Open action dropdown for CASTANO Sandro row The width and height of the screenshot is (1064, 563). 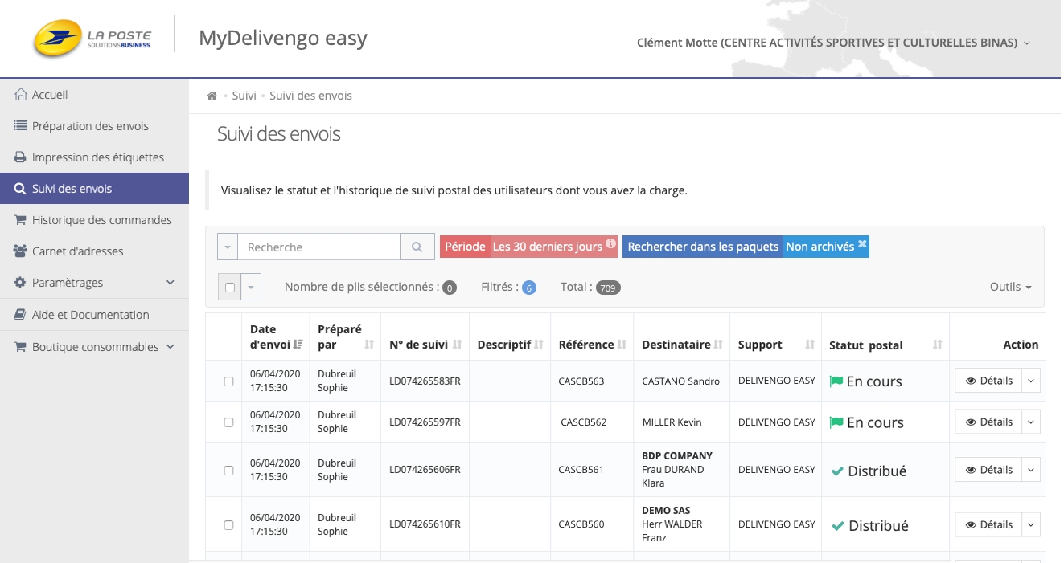click(1031, 381)
